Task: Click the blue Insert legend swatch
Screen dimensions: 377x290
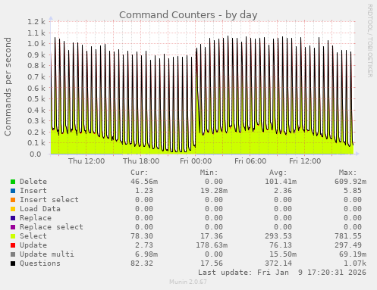Action: click(13, 191)
